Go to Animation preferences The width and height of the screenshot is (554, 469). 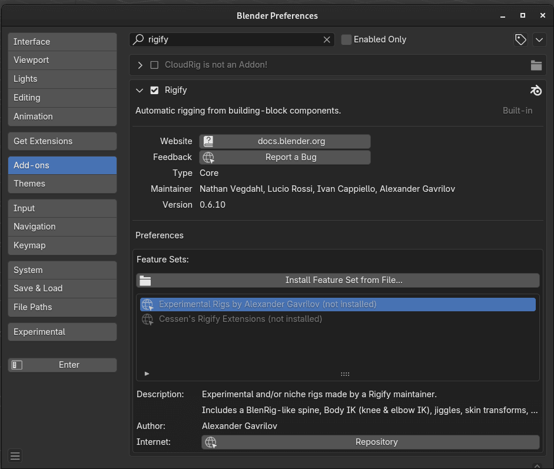[x=62, y=117]
